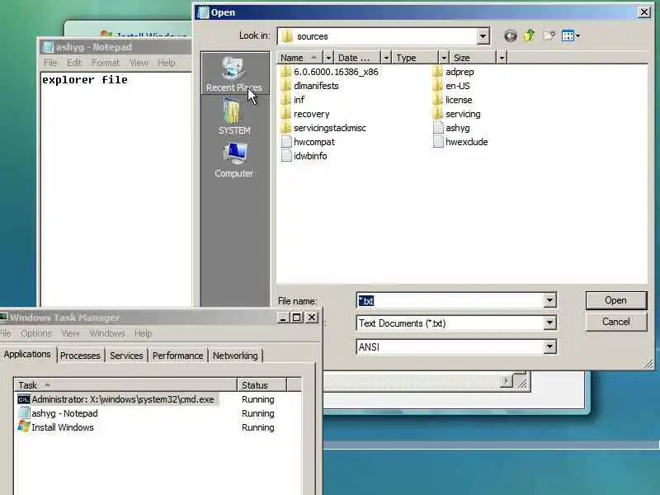This screenshot has height=495, width=660.
Task: Select the dlmanifests folder
Action: 310,86
